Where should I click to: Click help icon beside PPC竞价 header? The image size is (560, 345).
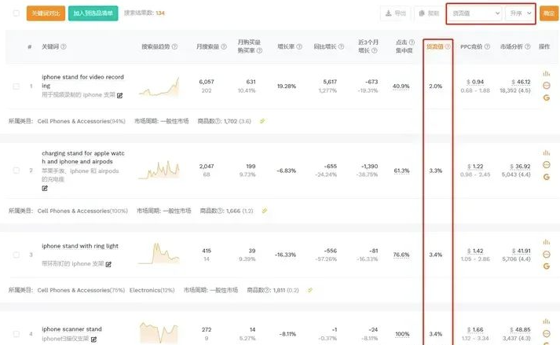(487, 46)
